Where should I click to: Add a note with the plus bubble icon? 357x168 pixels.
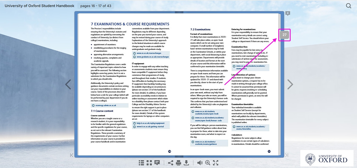[288, 13]
